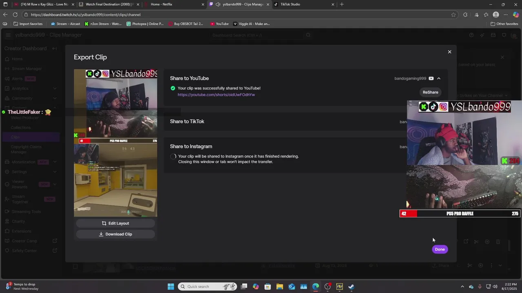522x293 pixels.
Task: Open Creator Camp in the background sidebar
Action: [x=31, y=241]
